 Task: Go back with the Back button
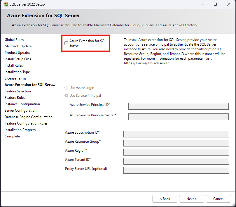click(x=165, y=199)
